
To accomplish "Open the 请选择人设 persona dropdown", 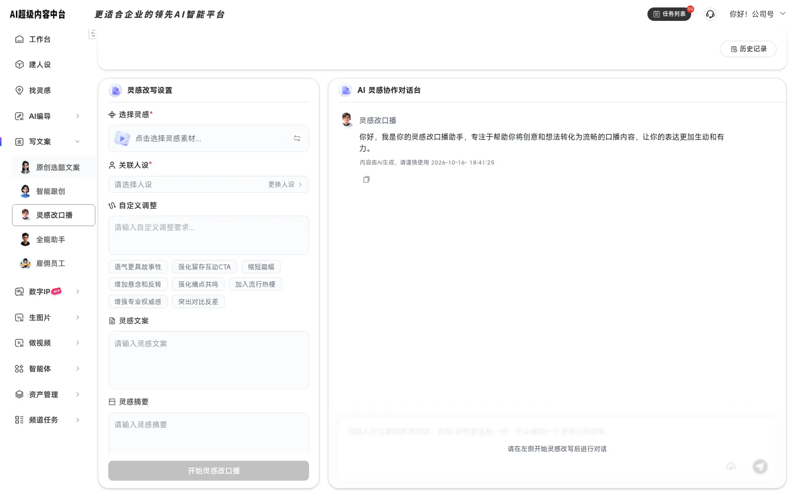I will (209, 184).
